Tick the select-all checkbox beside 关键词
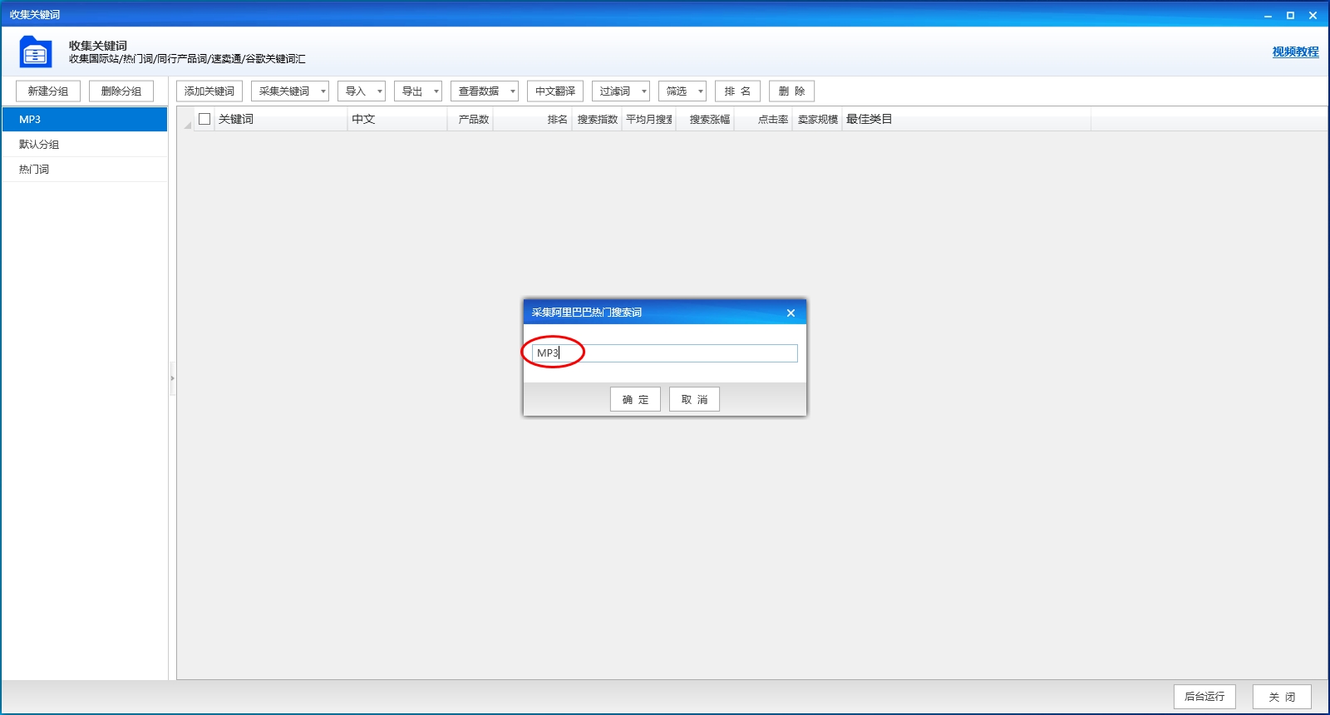Image resolution: width=1330 pixels, height=715 pixels. tap(204, 119)
